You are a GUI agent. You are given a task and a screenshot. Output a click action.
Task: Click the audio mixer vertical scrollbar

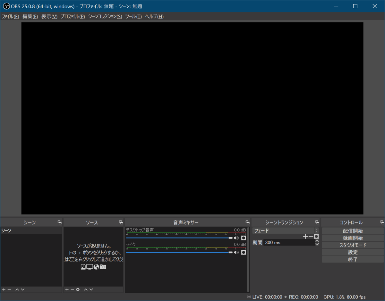click(248, 260)
